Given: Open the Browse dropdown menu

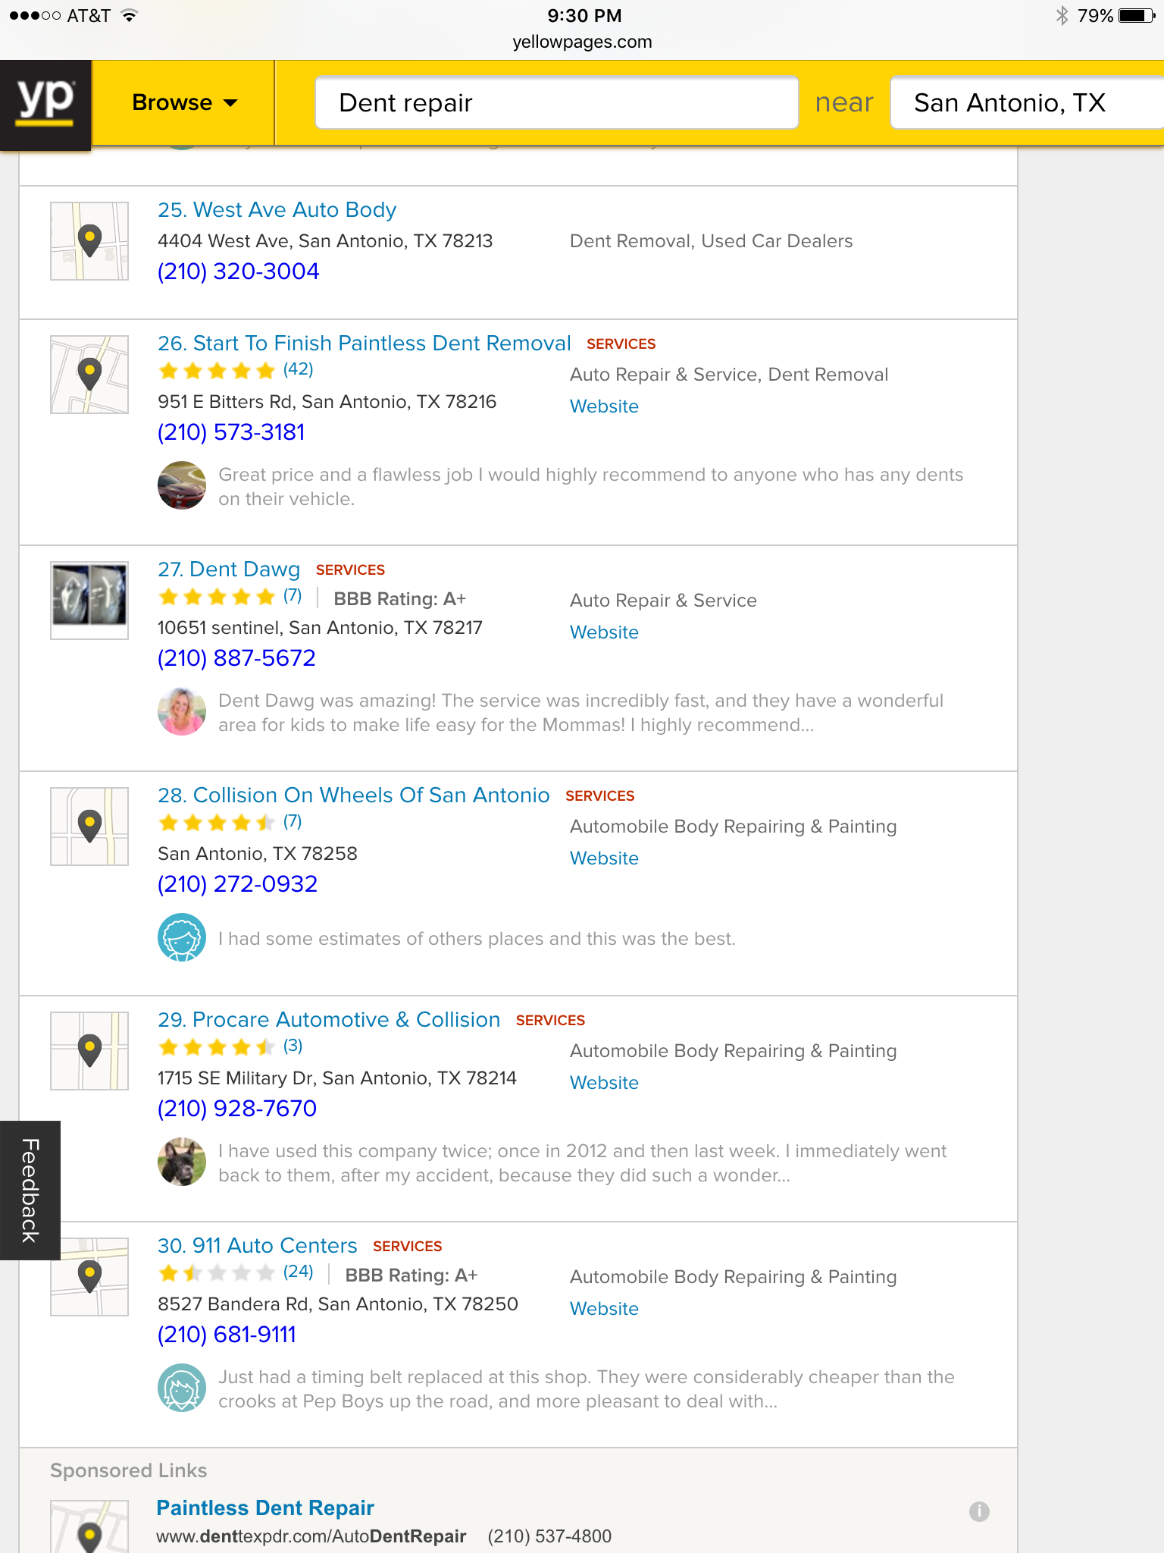Looking at the screenshot, I should 184,103.
